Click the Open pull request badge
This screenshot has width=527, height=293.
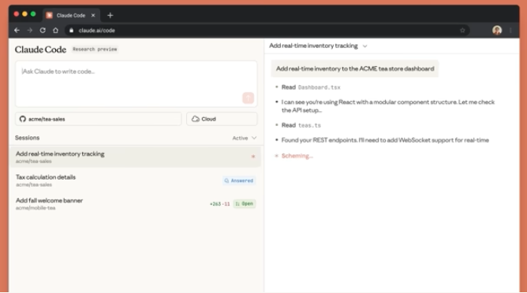pos(245,204)
